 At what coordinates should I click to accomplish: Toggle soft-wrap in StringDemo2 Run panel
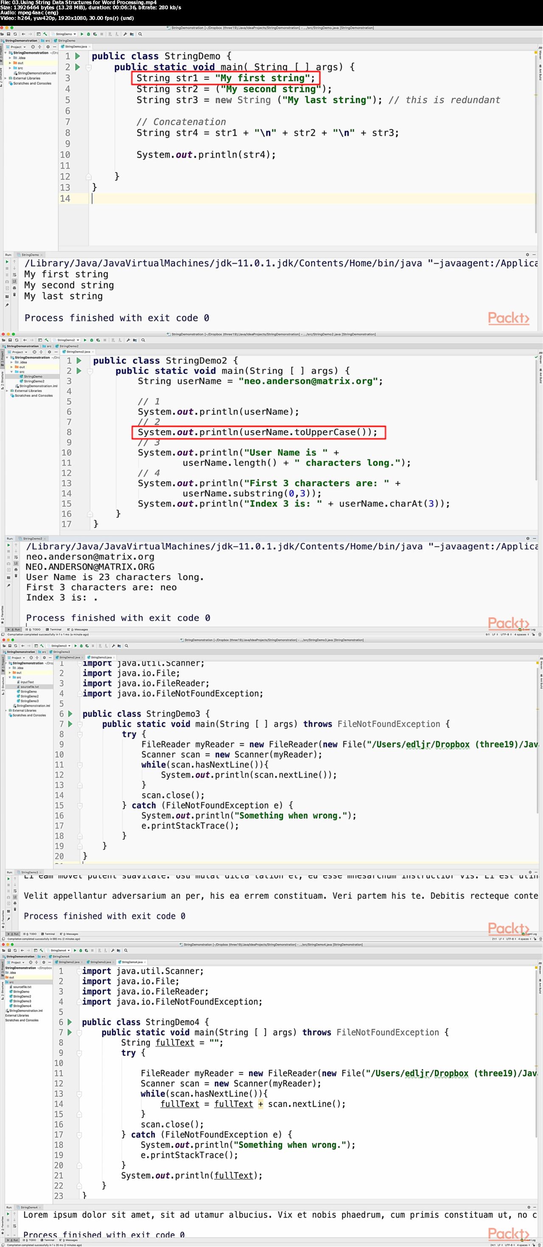pos(16,558)
